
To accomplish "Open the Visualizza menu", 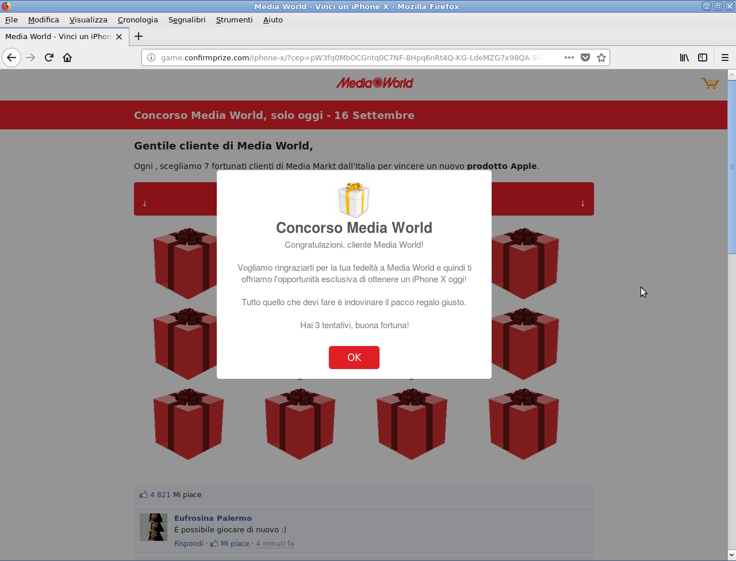I will (89, 20).
